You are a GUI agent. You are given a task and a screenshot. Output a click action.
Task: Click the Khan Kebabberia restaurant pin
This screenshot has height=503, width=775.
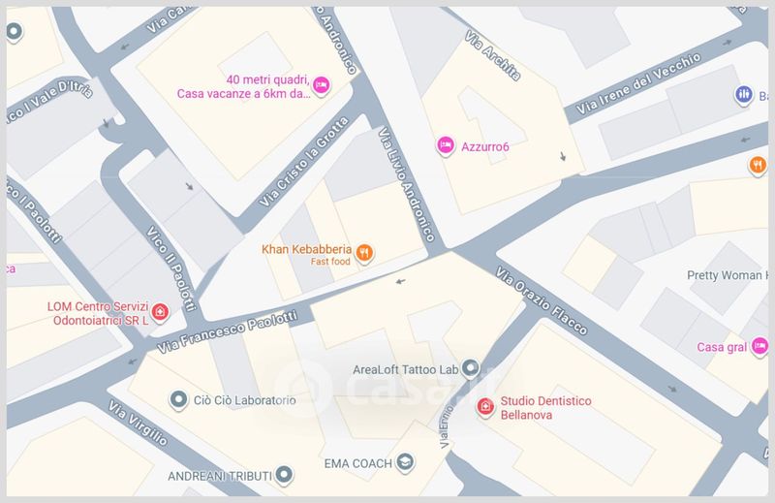pyautogui.click(x=364, y=254)
